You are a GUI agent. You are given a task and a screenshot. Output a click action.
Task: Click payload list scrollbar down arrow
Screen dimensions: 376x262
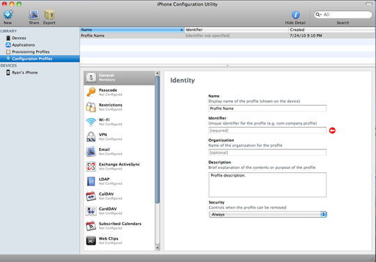[x=157, y=248]
